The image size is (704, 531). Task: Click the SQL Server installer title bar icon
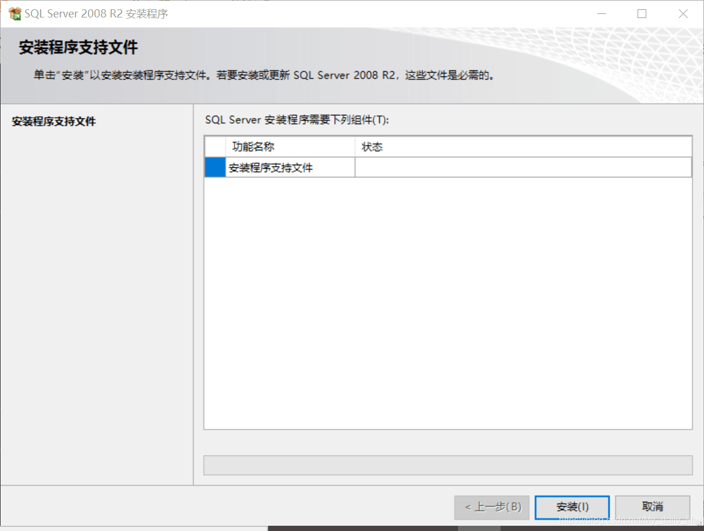(x=15, y=13)
